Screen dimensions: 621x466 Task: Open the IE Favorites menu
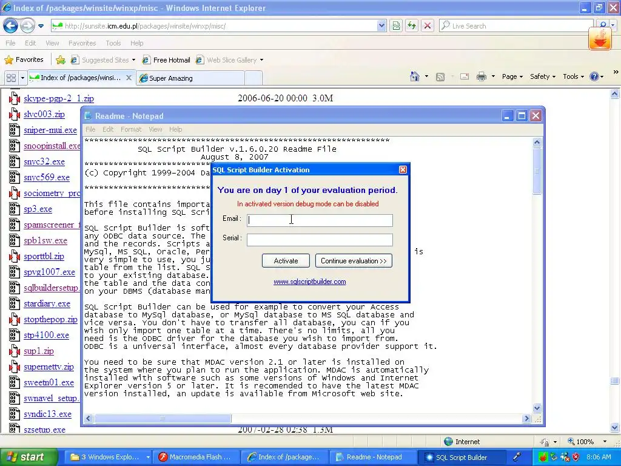(x=82, y=43)
